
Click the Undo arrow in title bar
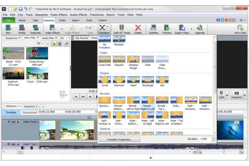pos(25,9)
